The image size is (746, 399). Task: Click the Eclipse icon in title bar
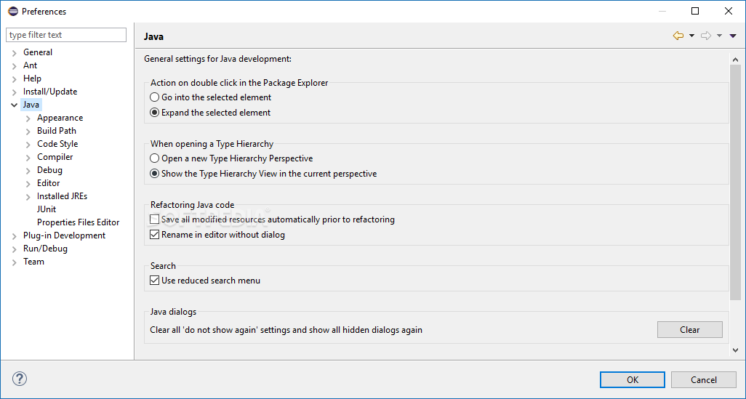pos(13,11)
